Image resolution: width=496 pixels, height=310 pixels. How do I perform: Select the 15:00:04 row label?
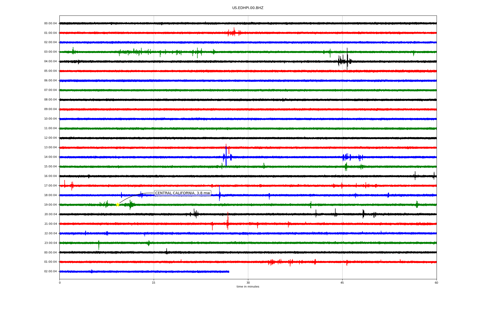coord(50,166)
